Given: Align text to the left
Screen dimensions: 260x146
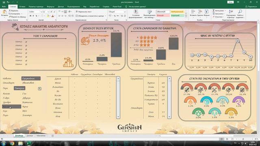Looking at the screenshot, I should [x=59, y=16].
